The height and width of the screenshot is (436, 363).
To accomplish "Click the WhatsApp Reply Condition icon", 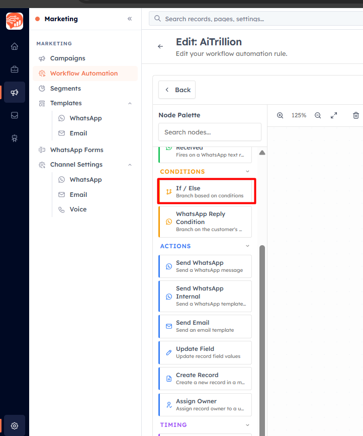I will coord(169,222).
